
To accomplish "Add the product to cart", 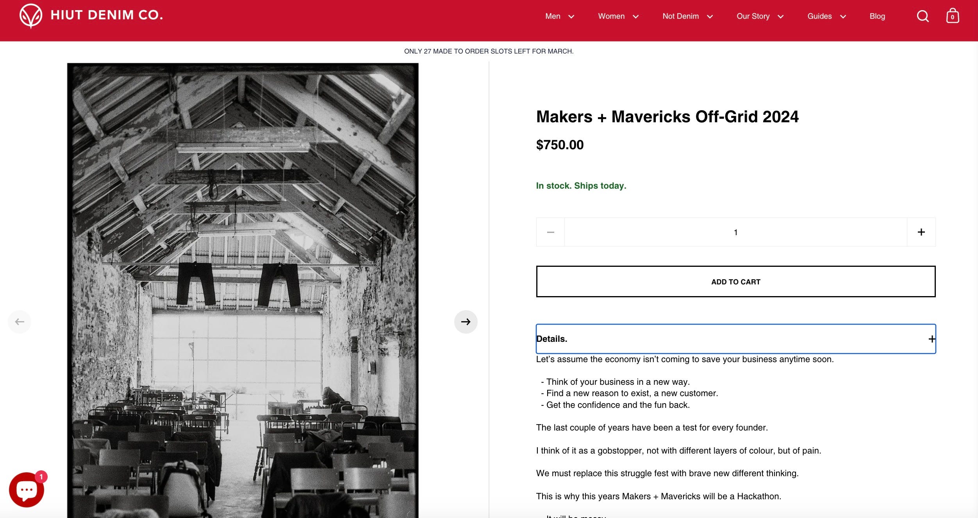I will pos(736,282).
